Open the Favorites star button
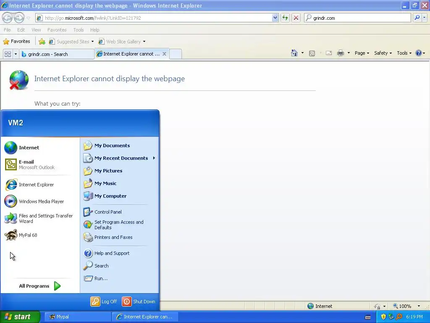Image resolution: width=430 pixels, height=323 pixels. (x=17, y=42)
